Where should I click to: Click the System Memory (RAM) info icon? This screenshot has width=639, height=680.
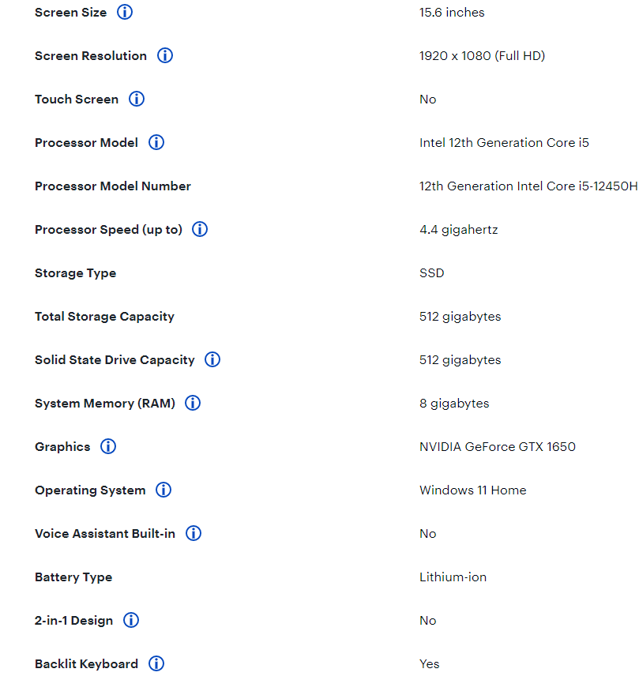click(x=193, y=404)
